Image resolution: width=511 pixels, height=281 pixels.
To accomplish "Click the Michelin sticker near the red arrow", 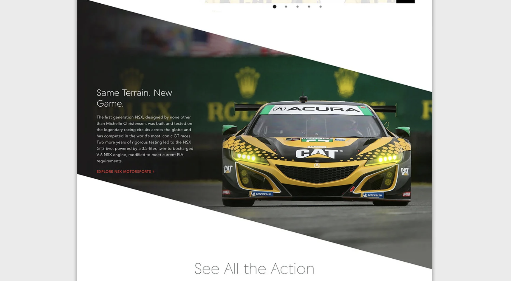I will tap(372, 195).
